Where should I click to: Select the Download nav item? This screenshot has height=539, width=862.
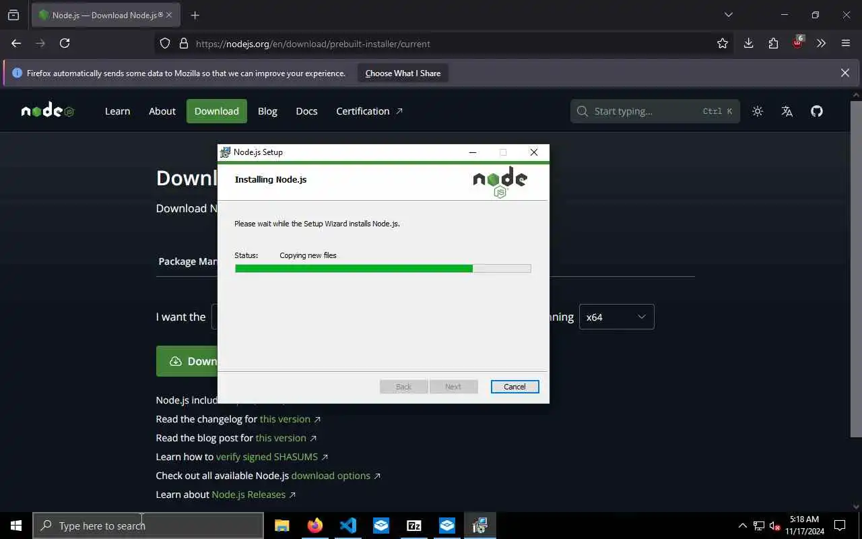pos(217,111)
